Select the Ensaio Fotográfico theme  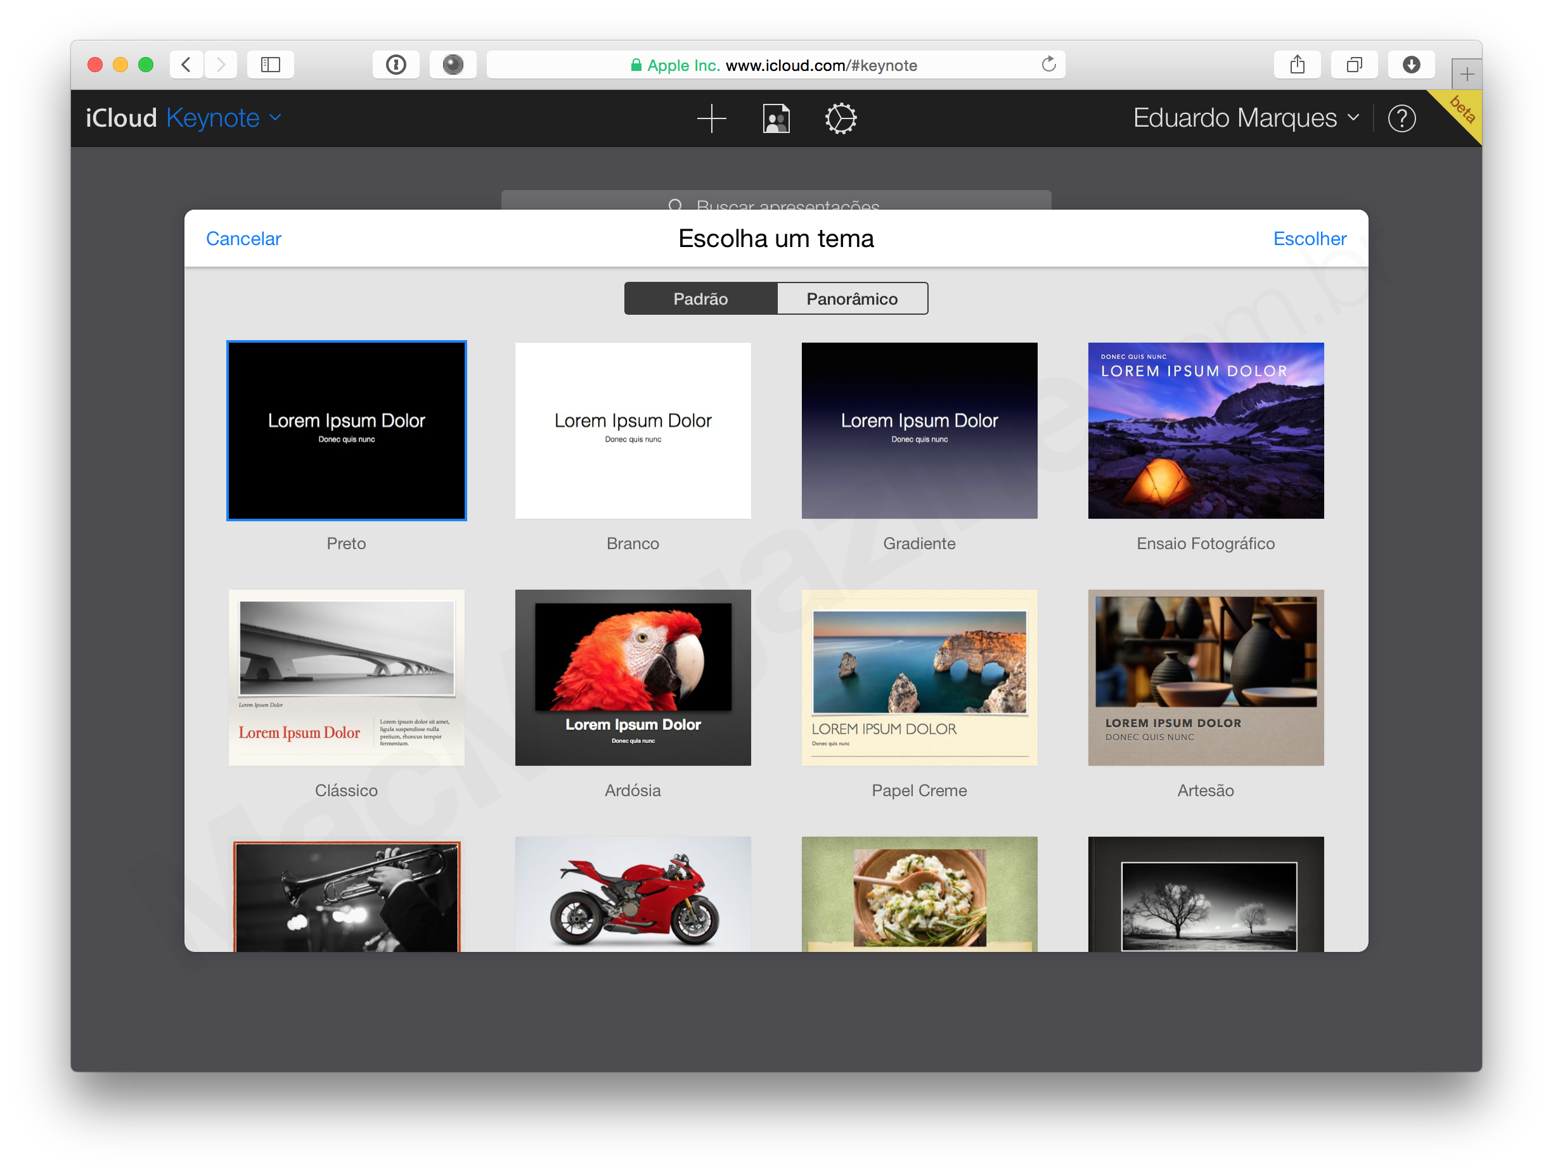click(1205, 430)
